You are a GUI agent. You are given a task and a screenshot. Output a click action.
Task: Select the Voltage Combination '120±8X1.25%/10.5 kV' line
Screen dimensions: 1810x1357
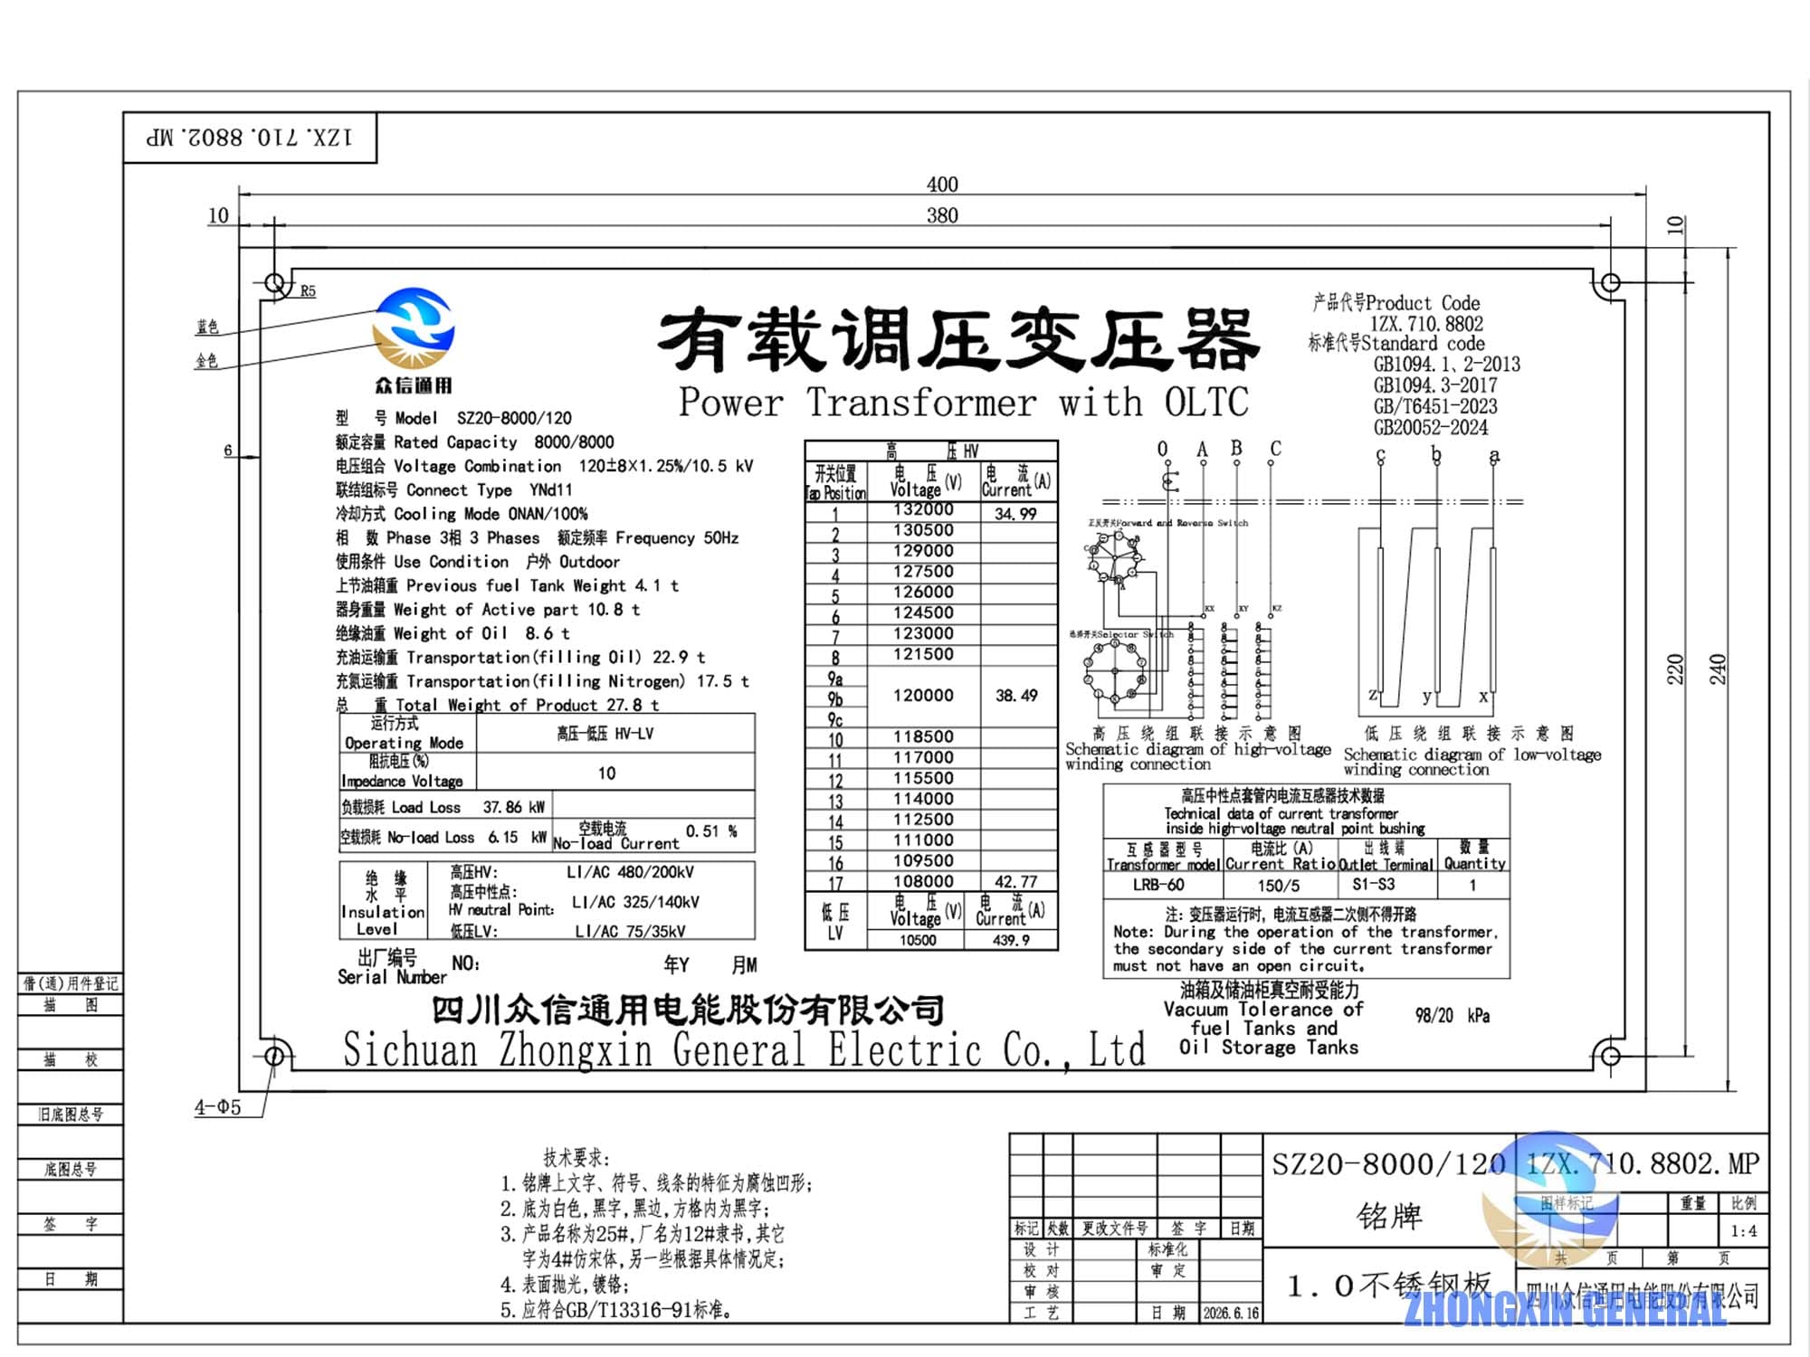click(x=544, y=467)
